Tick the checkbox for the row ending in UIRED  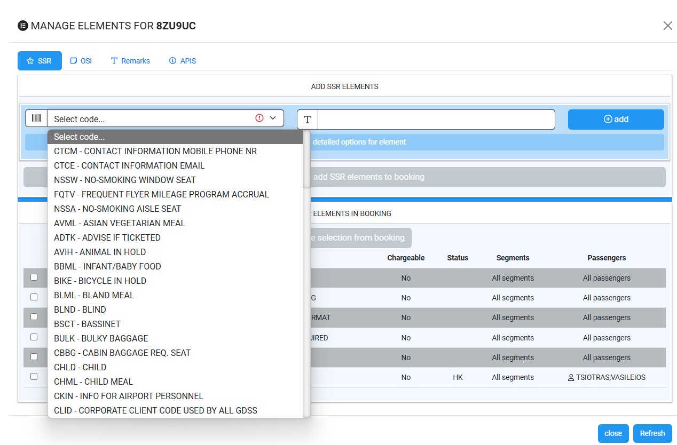coord(34,337)
